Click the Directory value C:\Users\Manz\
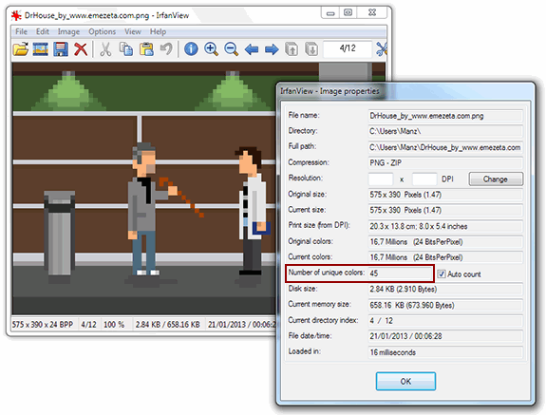The height and width of the screenshot is (415, 546). 445,131
